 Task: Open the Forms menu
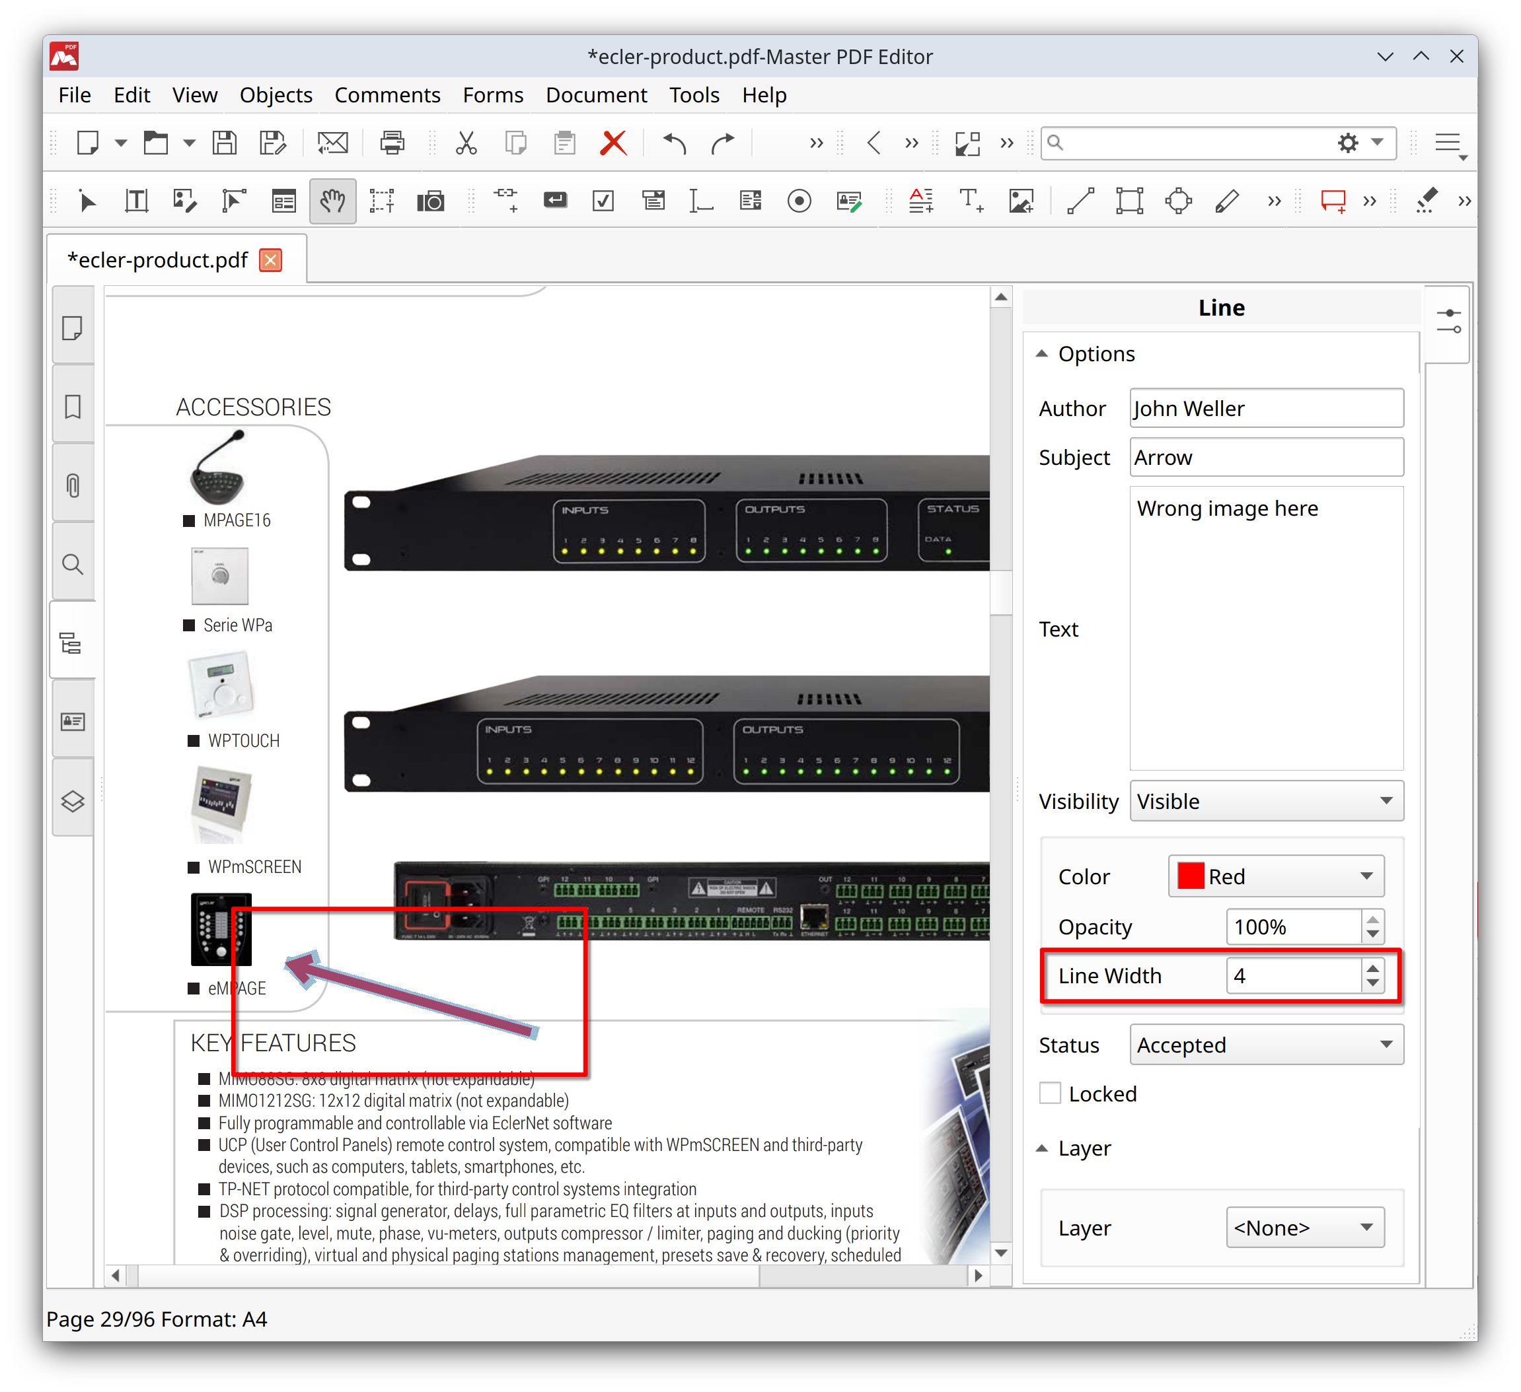[493, 95]
